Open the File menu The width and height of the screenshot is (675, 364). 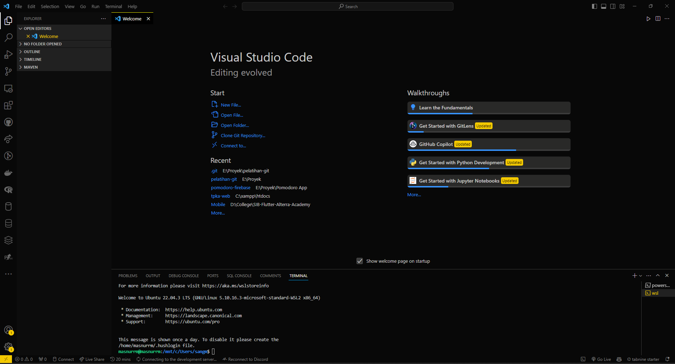pos(19,6)
